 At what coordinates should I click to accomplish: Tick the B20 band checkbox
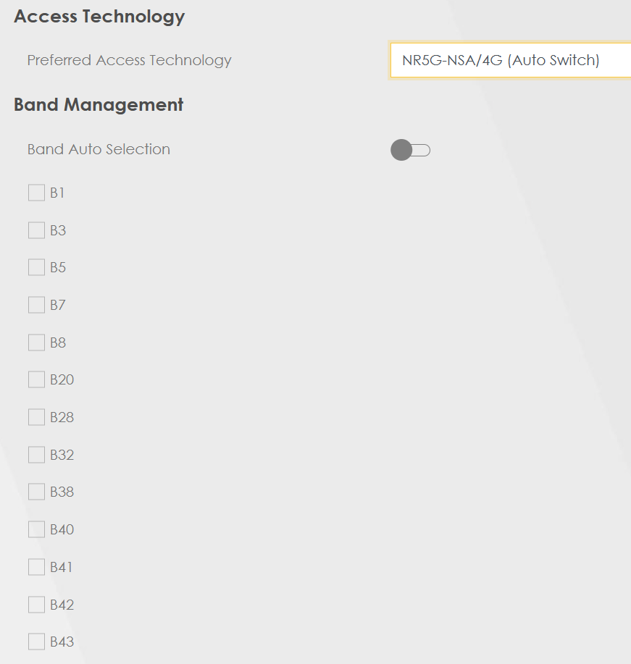(36, 379)
